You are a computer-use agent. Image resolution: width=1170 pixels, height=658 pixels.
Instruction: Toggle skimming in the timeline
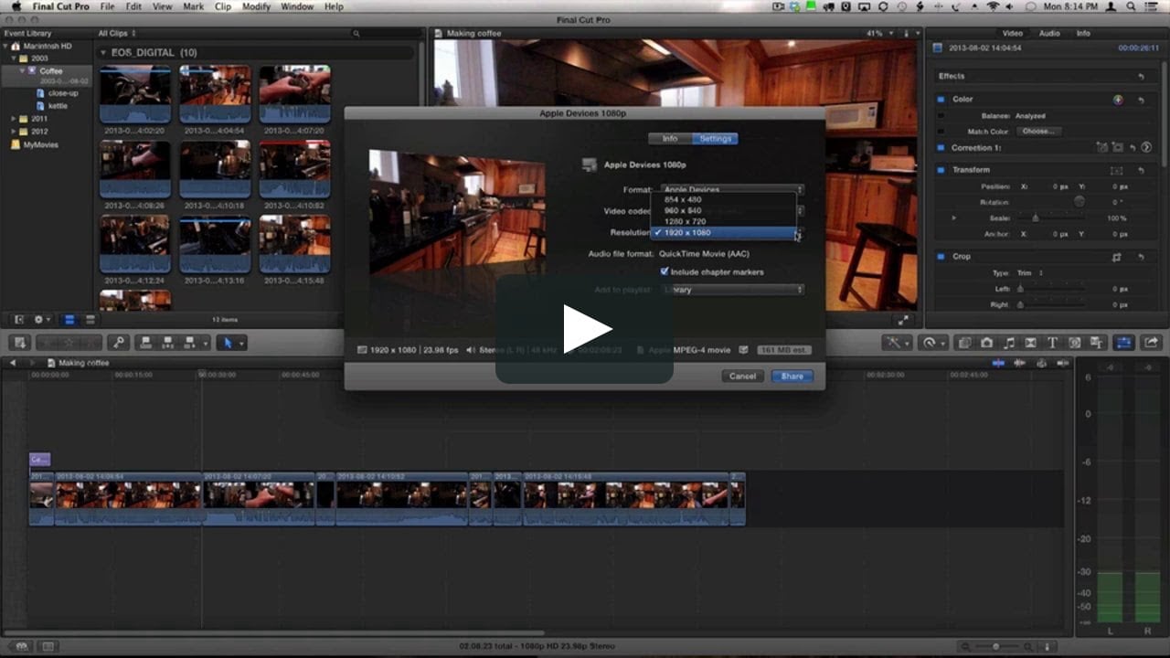coord(998,363)
